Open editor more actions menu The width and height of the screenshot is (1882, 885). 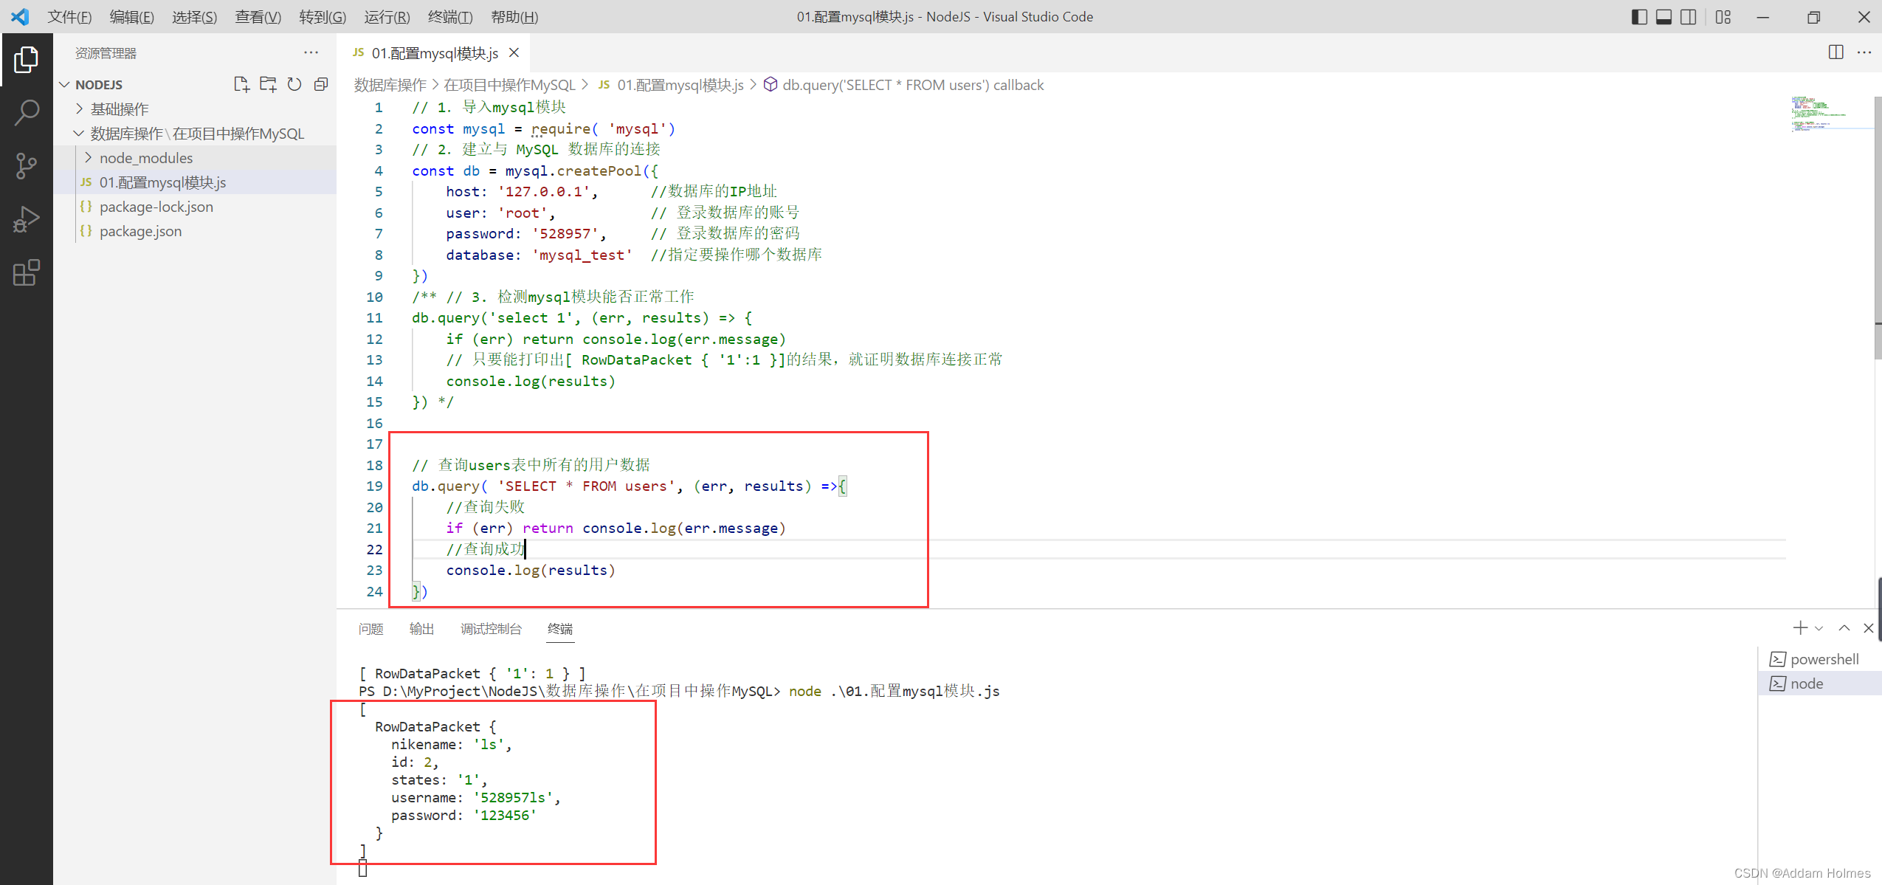[1864, 52]
